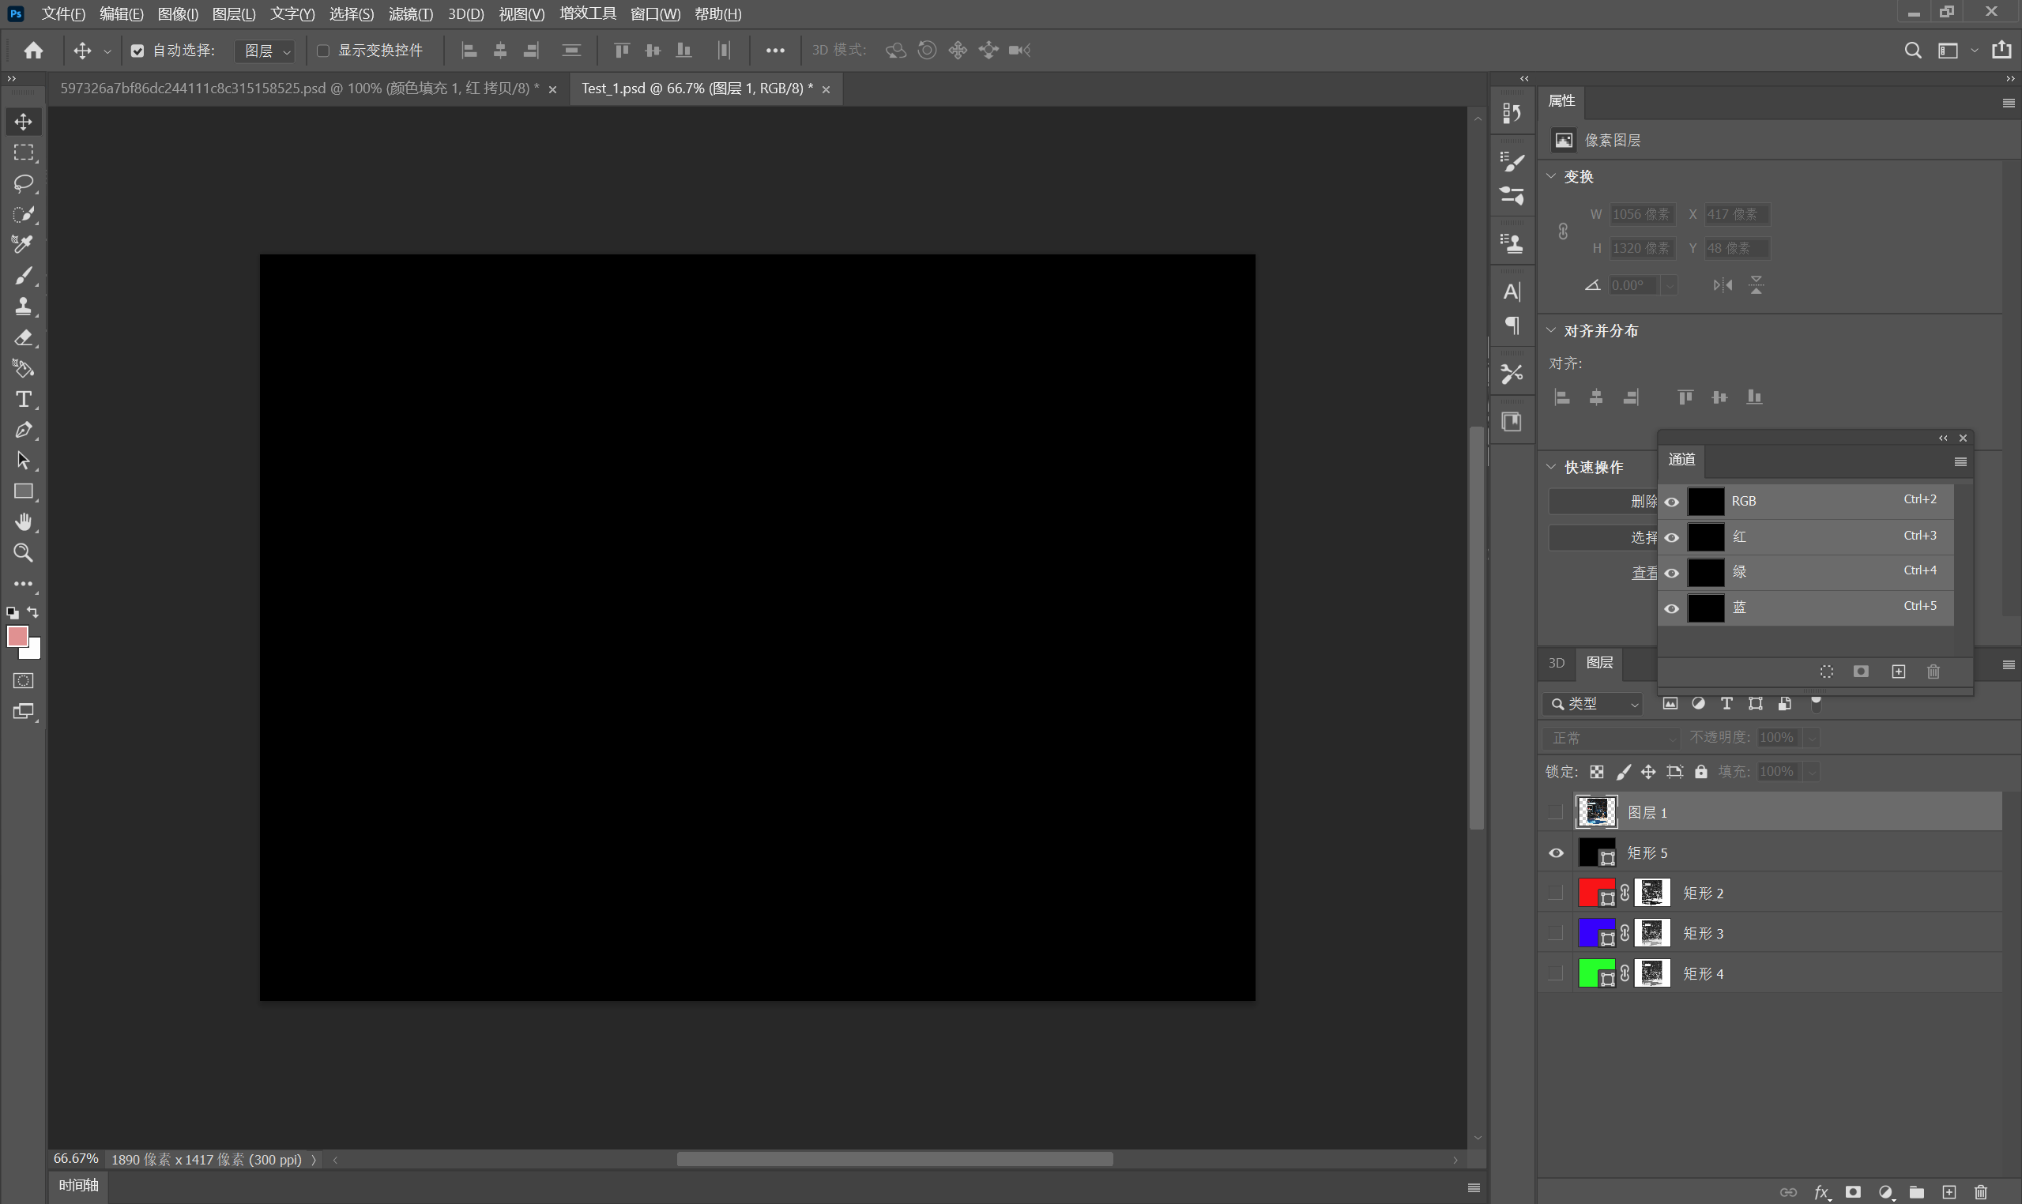2022x1204 pixels.
Task: Hide the 红 channel visibility
Action: pos(1671,537)
